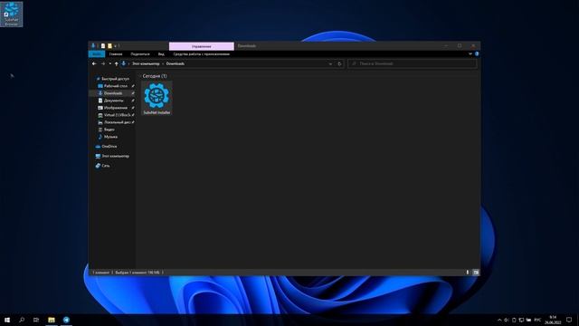Click new folder icon in title bar
The image size is (579, 326).
point(109,46)
